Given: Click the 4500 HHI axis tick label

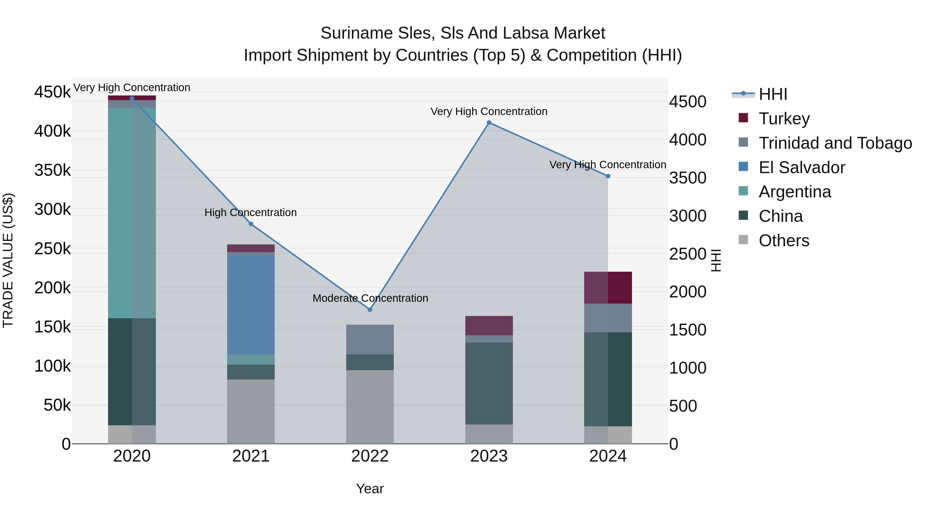Looking at the screenshot, I should pos(688,102).
